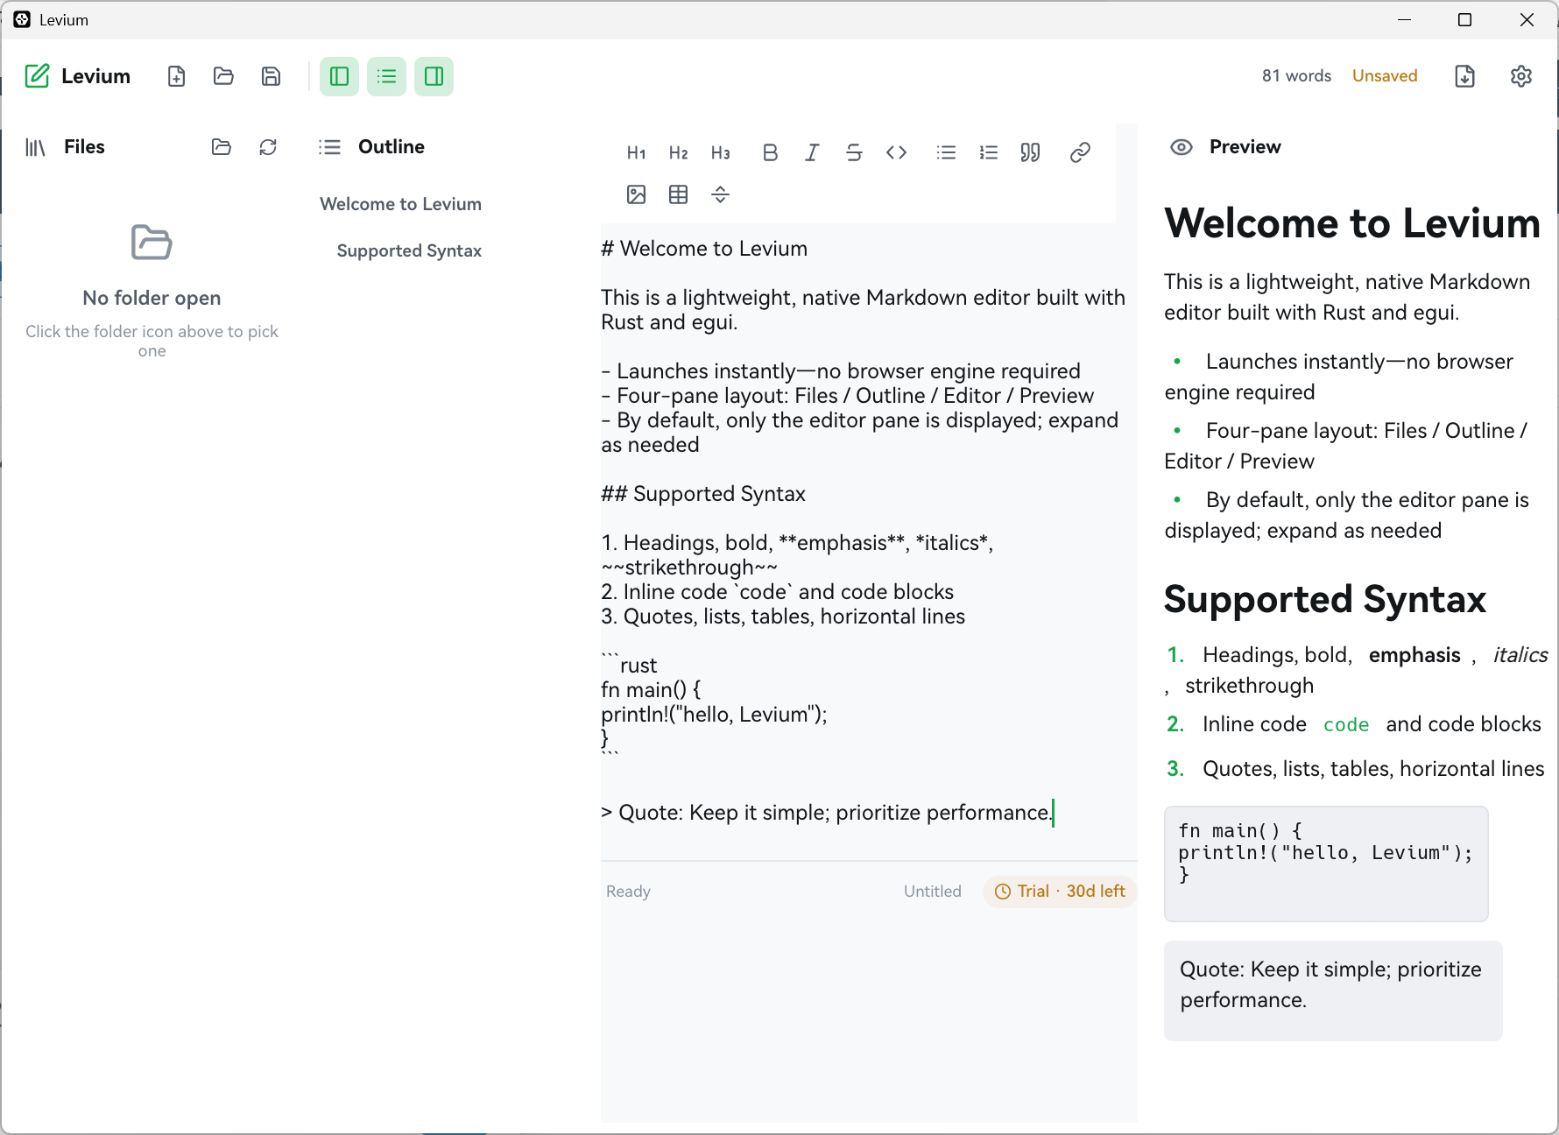
Task: Minimize the Levium window
Action: coord(1405,19)
